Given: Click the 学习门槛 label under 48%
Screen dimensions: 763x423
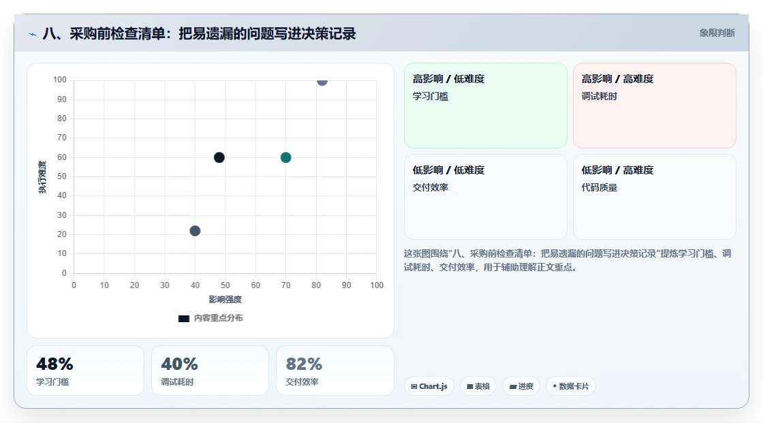Looking at the screenshot, I should [52, 382].
